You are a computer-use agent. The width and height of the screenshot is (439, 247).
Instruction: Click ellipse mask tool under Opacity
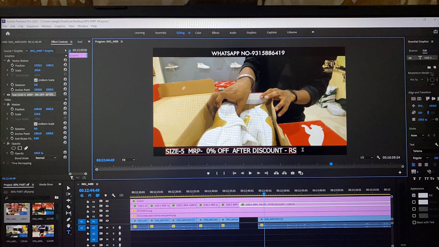pos(14,148)
